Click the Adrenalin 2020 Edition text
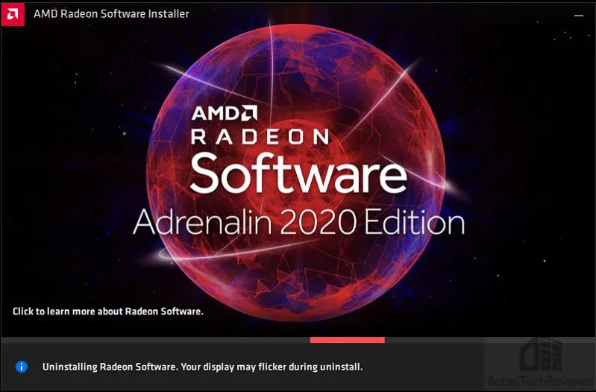Image resolution: width=596 pixels, height=392 pixels. coord(299,221)
